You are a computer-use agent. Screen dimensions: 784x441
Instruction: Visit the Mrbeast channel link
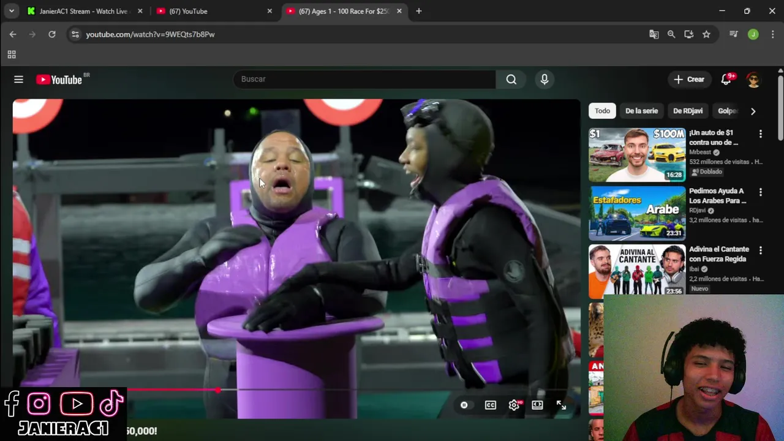click(x=700, y=152)
